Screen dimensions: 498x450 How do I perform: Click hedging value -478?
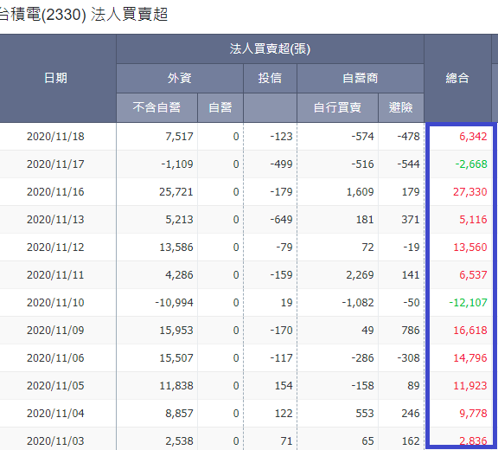pos(408,137)
